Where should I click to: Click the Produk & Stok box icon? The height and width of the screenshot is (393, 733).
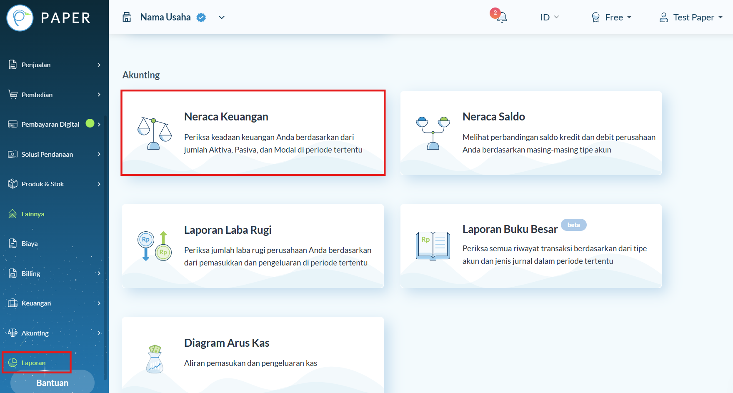[x=13, y=184]
